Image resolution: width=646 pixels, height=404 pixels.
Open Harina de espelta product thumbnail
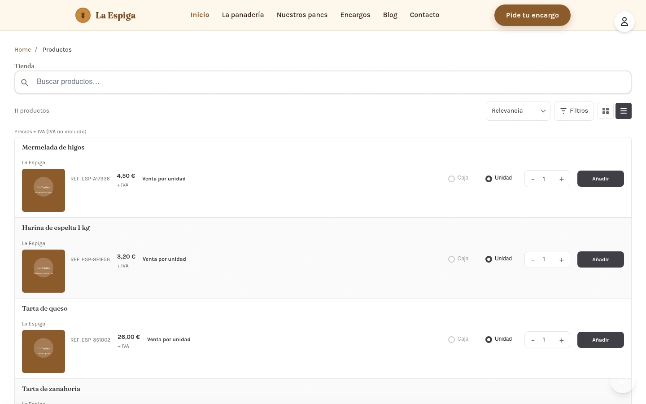coord(44,271)
